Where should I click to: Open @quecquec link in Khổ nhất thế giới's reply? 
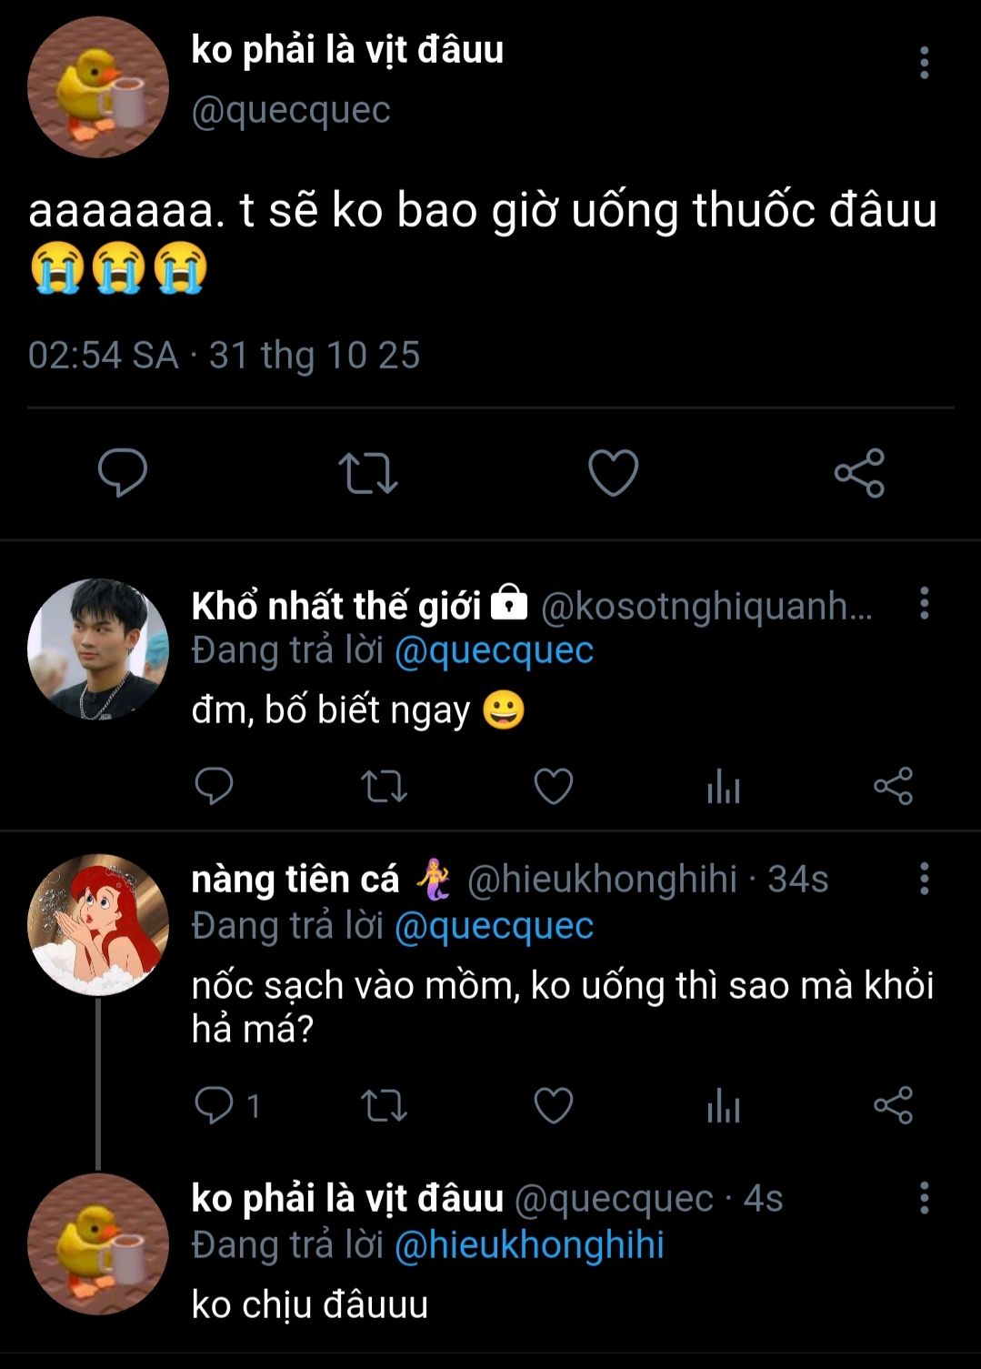(x=494, y=651)
